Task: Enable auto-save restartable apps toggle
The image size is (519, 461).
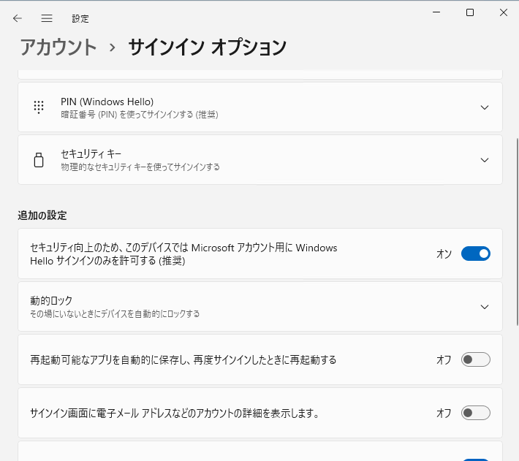Action: click(476, 359)
